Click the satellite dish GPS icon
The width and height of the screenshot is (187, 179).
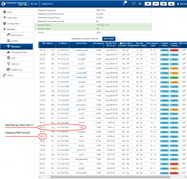click(x=140, y=4)
